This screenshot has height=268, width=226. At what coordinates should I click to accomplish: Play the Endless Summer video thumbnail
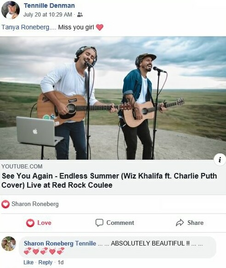pyautogui.click(x=113, y=98)
